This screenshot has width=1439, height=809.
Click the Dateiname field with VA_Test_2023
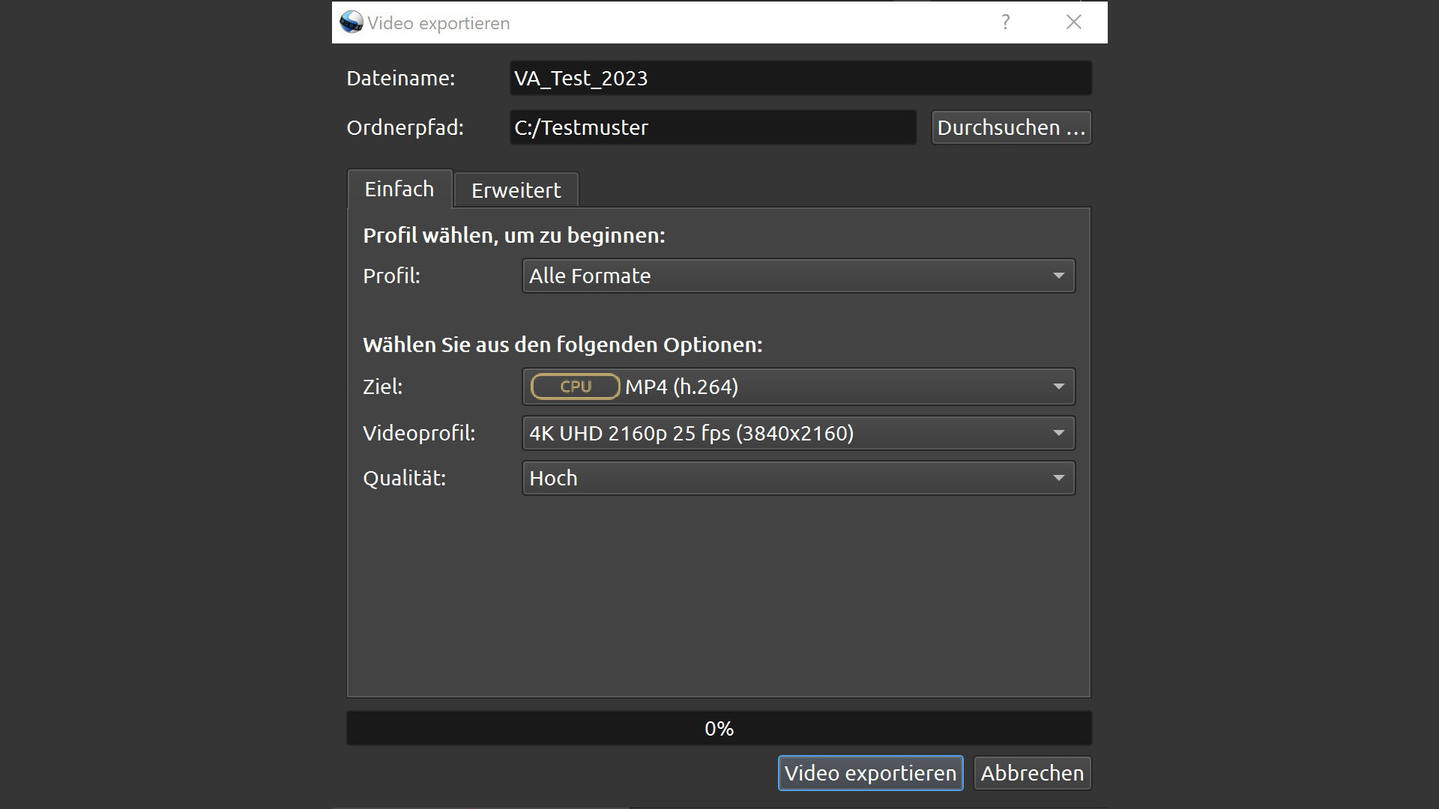point(800,78)
